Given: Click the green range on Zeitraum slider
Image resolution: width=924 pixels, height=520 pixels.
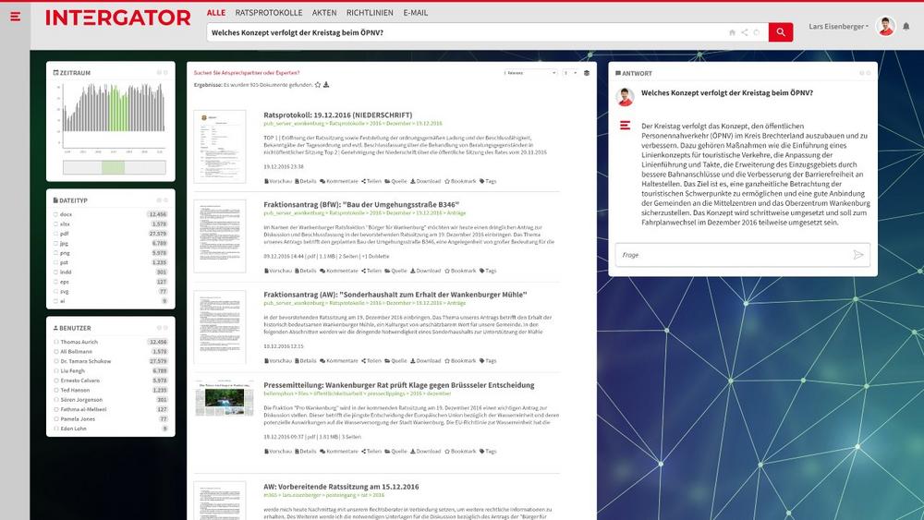Looking at the screenshot, I should point(113,167).
